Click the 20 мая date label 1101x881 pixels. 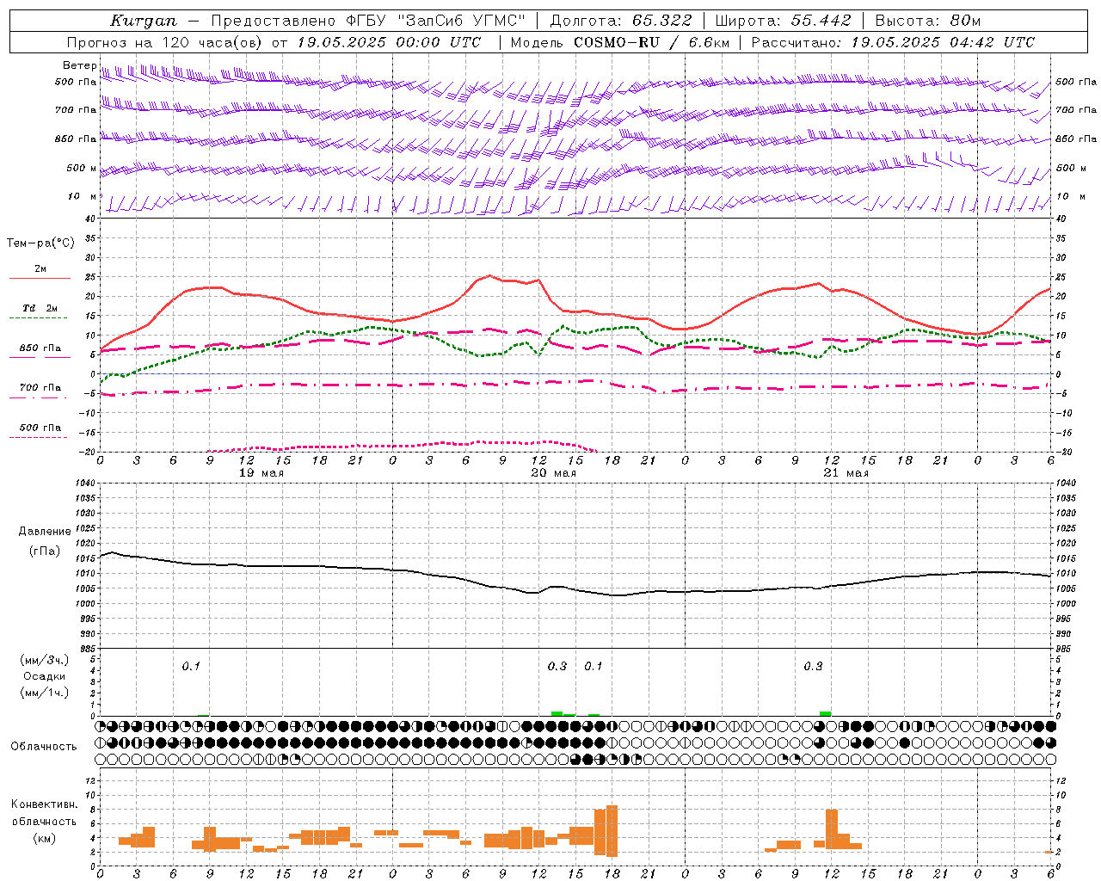pyautogui.click(x=553, y=473)
